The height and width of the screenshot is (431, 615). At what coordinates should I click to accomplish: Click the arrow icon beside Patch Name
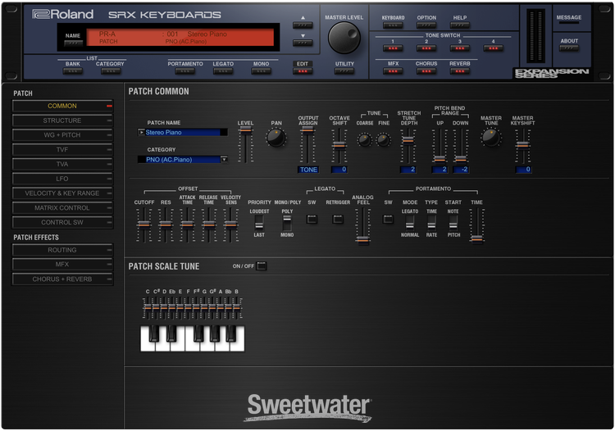[141, 133]
